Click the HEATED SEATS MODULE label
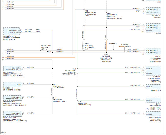This screenshot has width=166, height=135. tap(155, 105)
